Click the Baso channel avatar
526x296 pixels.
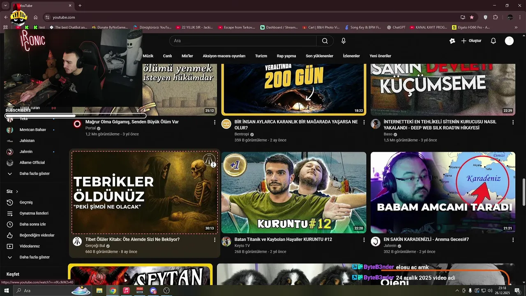click(376, 124)
